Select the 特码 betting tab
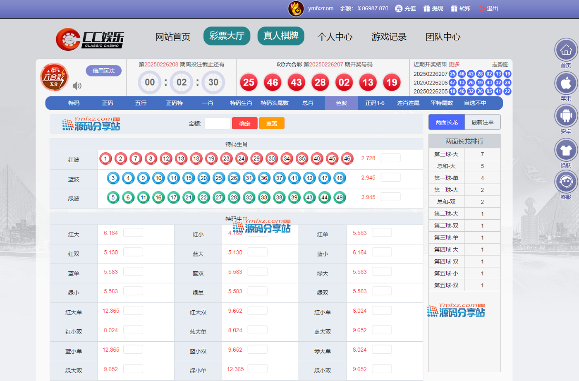Viewport: 579px width, 381px height. pyautogui.click(x=74, y=103)
